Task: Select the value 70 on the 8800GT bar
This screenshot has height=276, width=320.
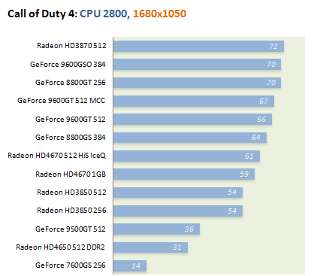Action: pos(271,83)
